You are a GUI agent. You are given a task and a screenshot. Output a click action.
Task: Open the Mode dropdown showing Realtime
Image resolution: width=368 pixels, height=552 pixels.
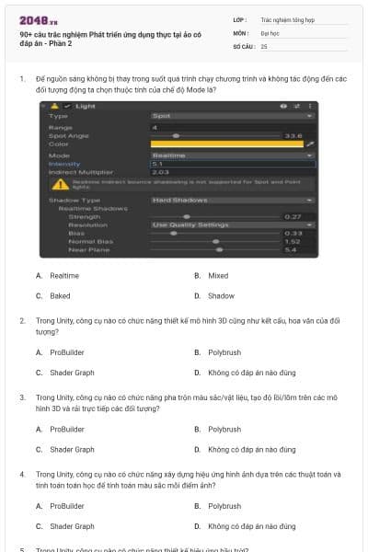[233, 155]
